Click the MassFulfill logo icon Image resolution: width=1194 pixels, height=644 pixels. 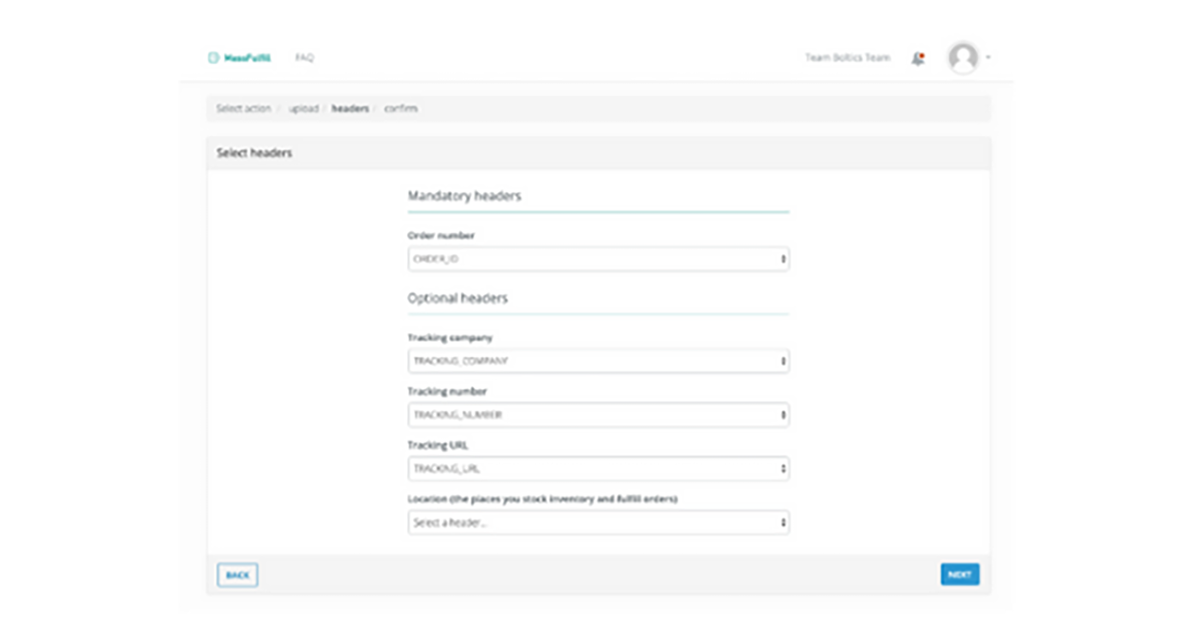tap(213, 57)
